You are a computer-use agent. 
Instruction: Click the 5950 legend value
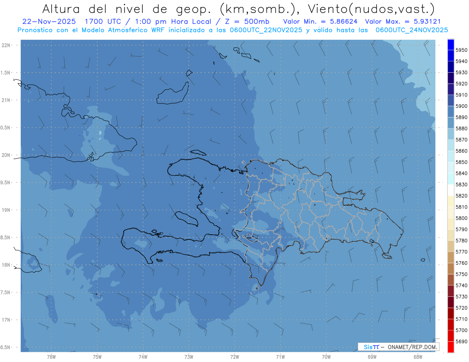coord(462,50)
